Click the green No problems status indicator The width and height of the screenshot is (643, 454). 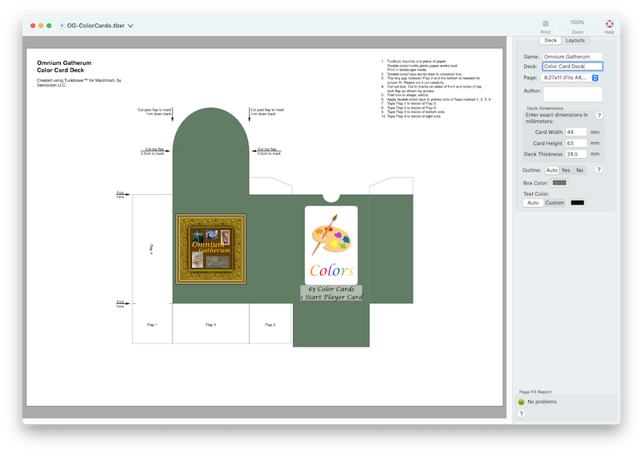coord(521,402)
